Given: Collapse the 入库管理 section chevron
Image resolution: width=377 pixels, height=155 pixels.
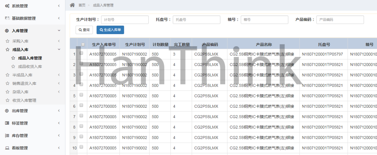Looking at the screenshot, I should [59, 31].
